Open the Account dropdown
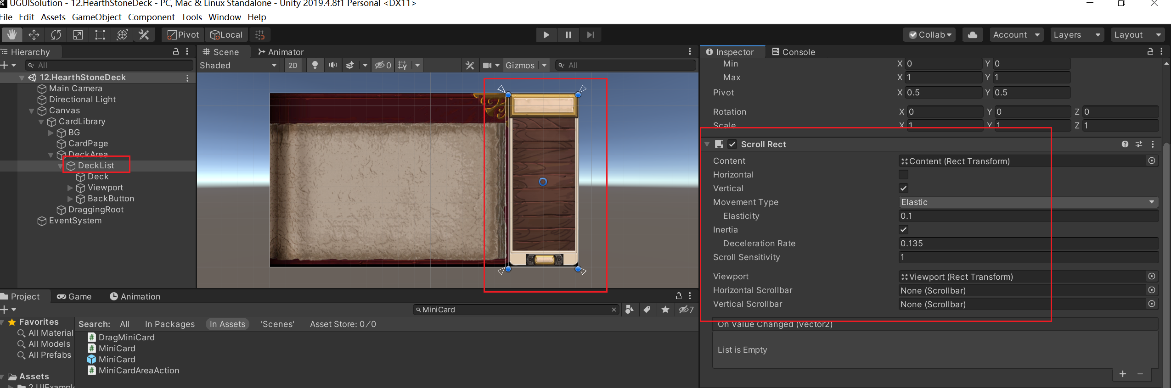The height and width of the screenshot is (388, 1171). (x=1016, y=35)
